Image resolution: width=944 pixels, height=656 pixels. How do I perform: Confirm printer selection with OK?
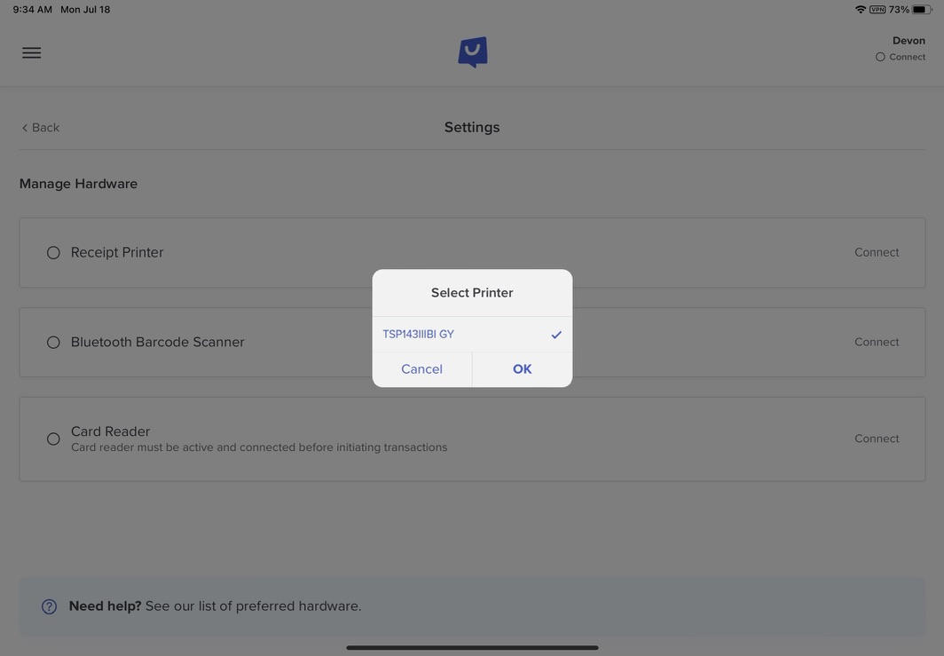pyautogui.click(x=522, y=369)
